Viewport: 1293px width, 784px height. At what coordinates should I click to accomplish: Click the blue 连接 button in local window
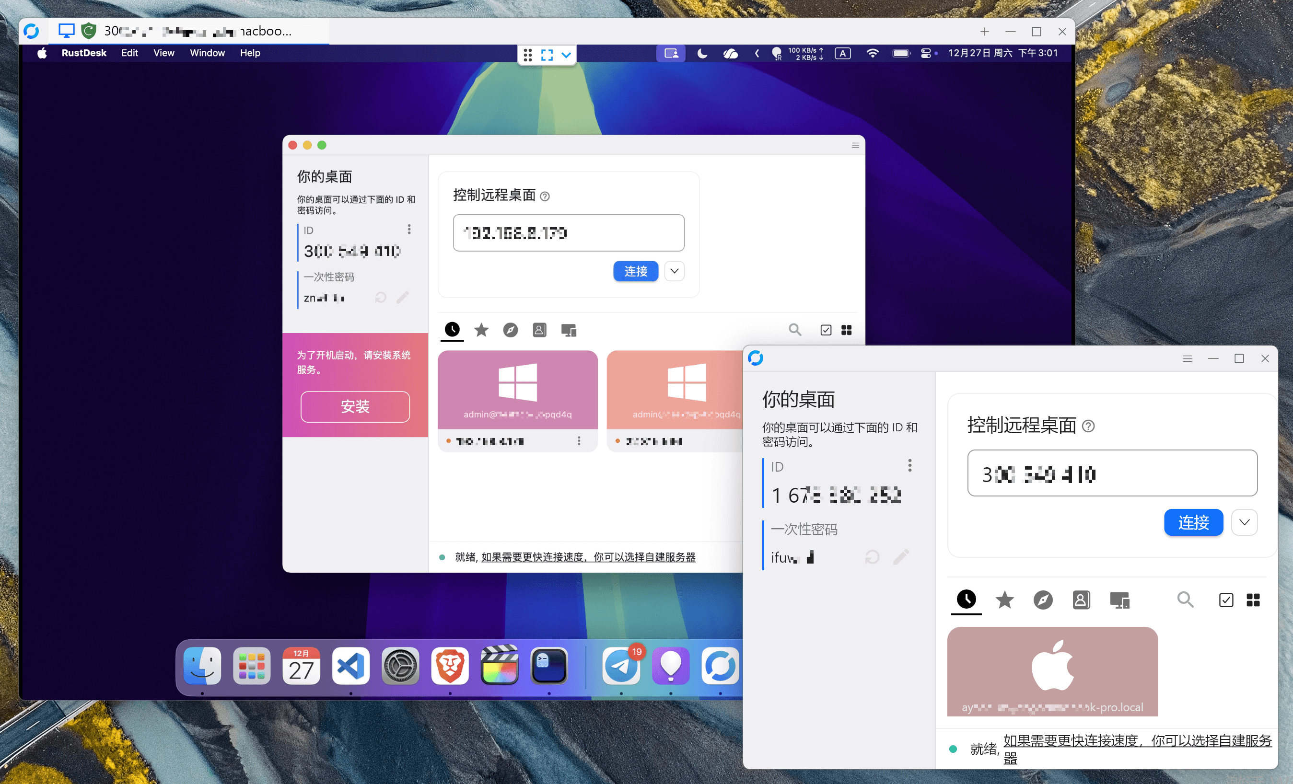click(x=1193, y=522)
